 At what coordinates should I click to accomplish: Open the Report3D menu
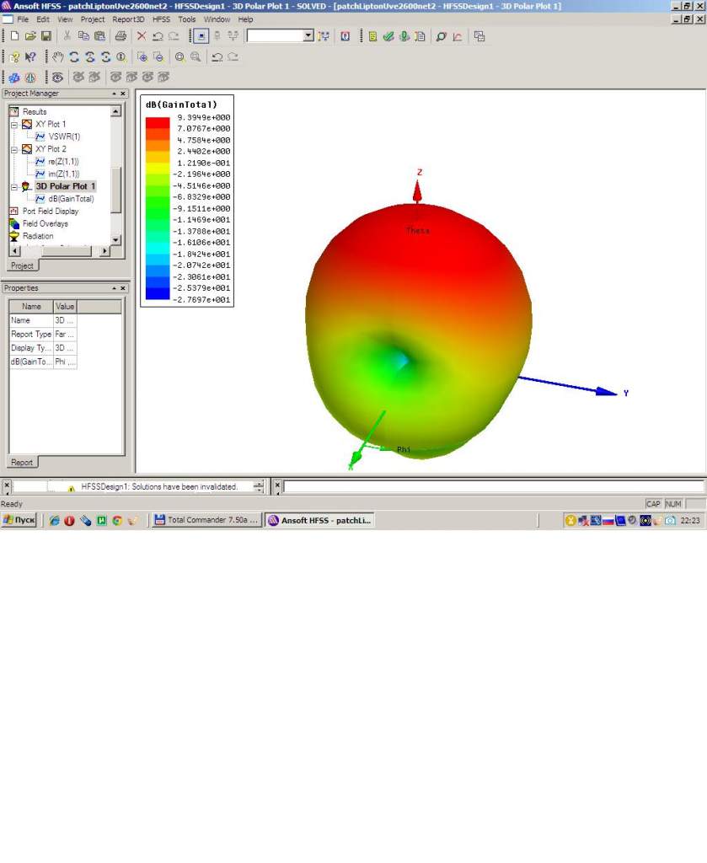click(x=128, y=19)
